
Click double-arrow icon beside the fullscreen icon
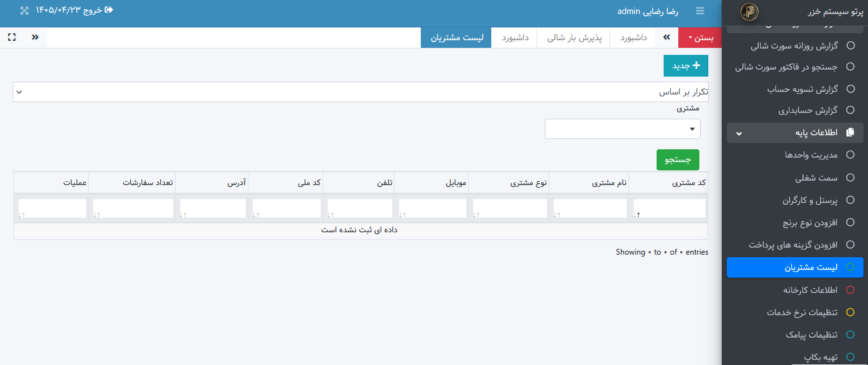point(35,37)
